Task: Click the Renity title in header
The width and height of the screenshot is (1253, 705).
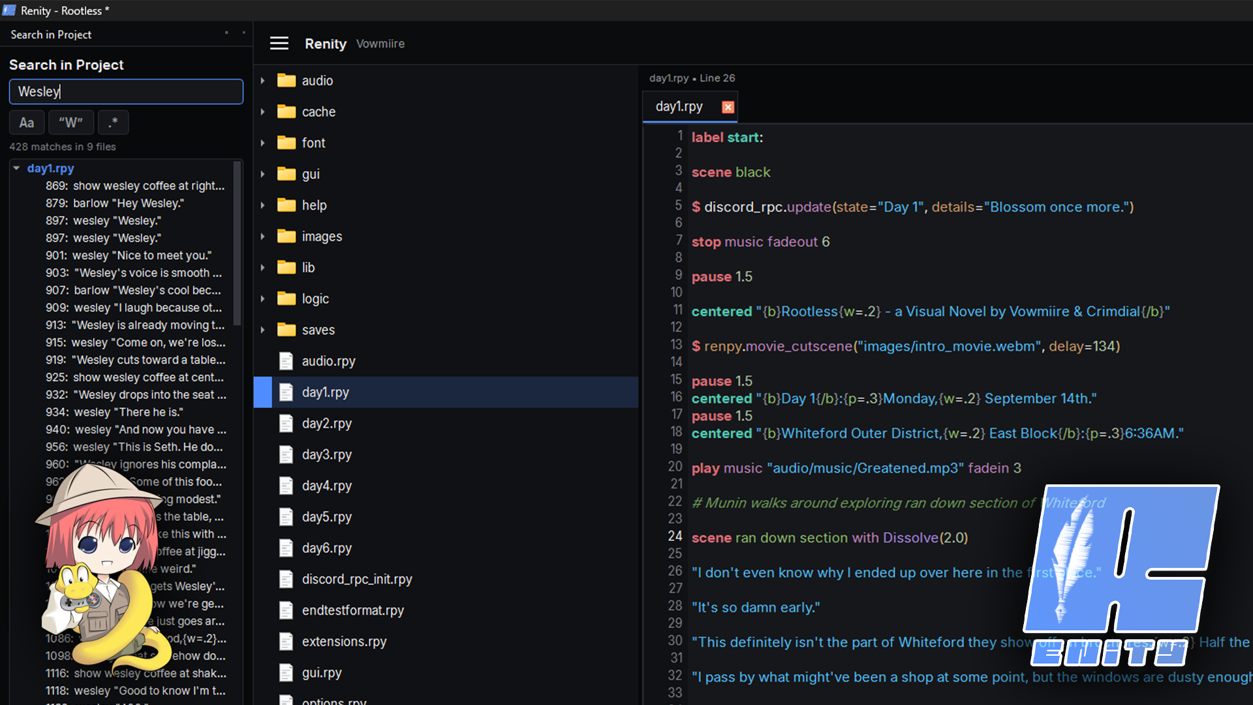Action: point(326,44)
